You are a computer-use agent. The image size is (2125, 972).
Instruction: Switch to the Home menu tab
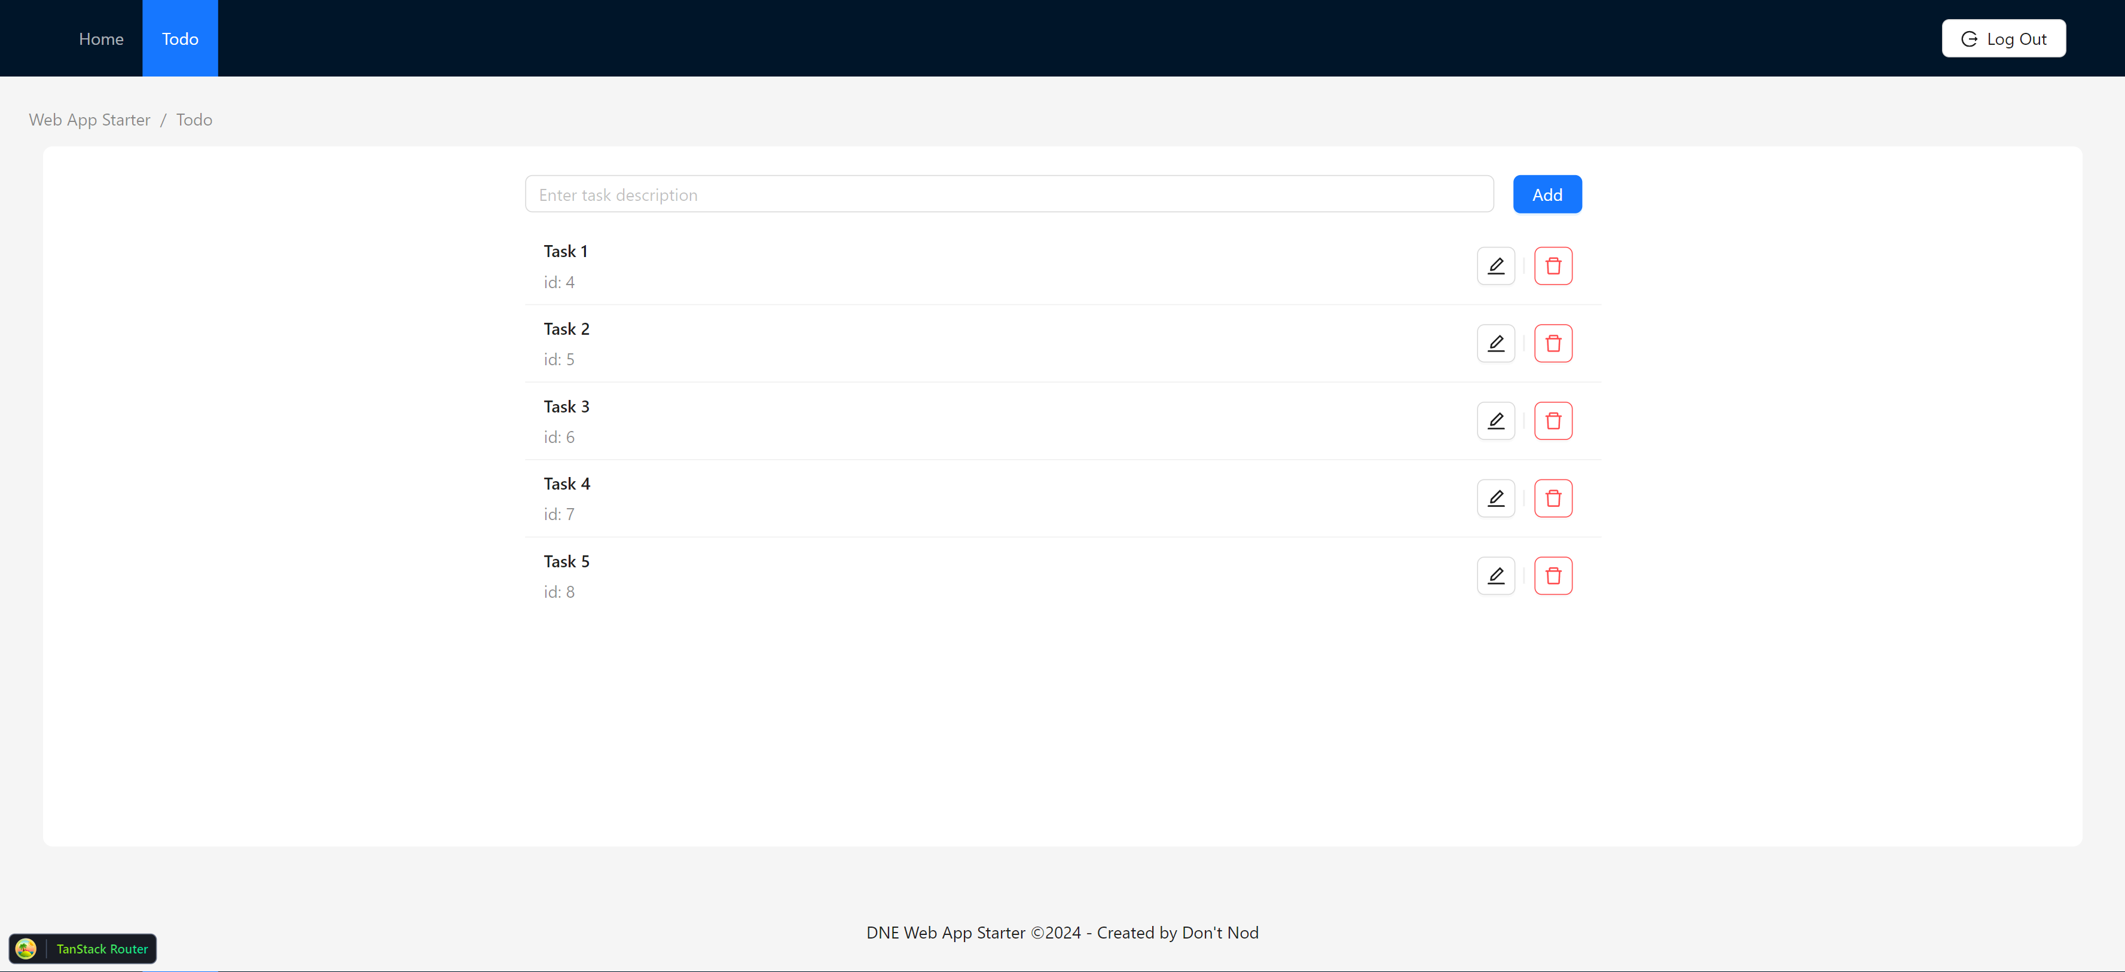click(x=100, y=39)
